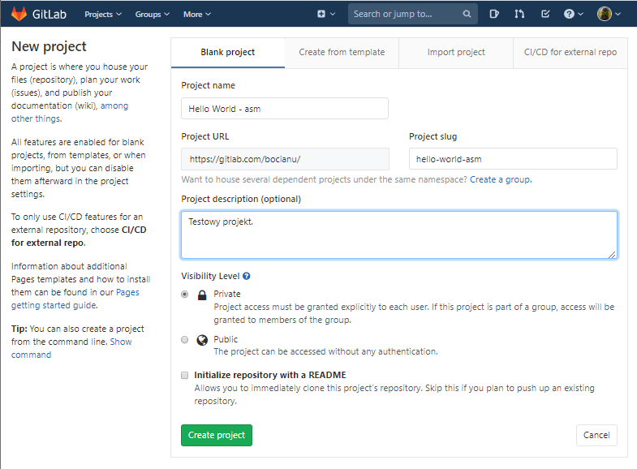Click the Project URL namespace field
The width and height of the screenshot is (637, 469).
[x=285, y=159]
